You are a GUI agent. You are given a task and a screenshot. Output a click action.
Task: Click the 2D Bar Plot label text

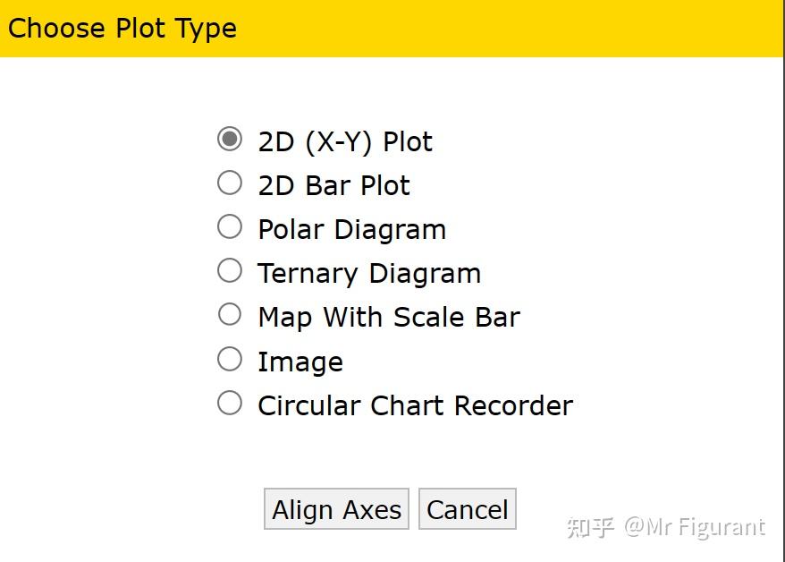click(x=333, y=184)
